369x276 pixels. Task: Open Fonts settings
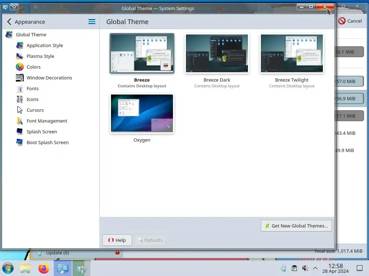tap(50, 89)
